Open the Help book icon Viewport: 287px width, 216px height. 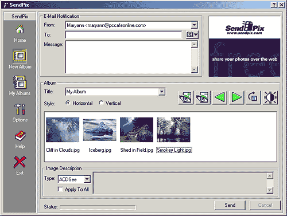coord(20,136)
